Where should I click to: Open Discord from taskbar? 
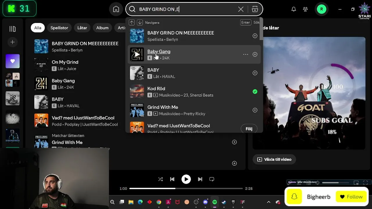[x=205, y=202]
